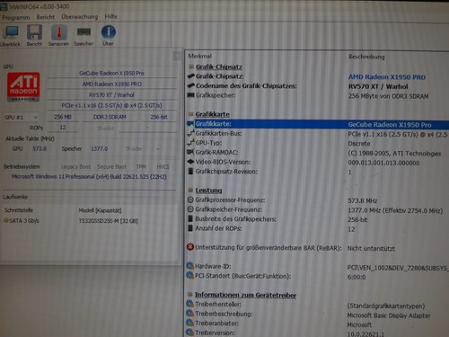This screenshot has height=337, width=449.
Task: Click the red ReBAR unsupported icon
Action: (x=190, y=247)
